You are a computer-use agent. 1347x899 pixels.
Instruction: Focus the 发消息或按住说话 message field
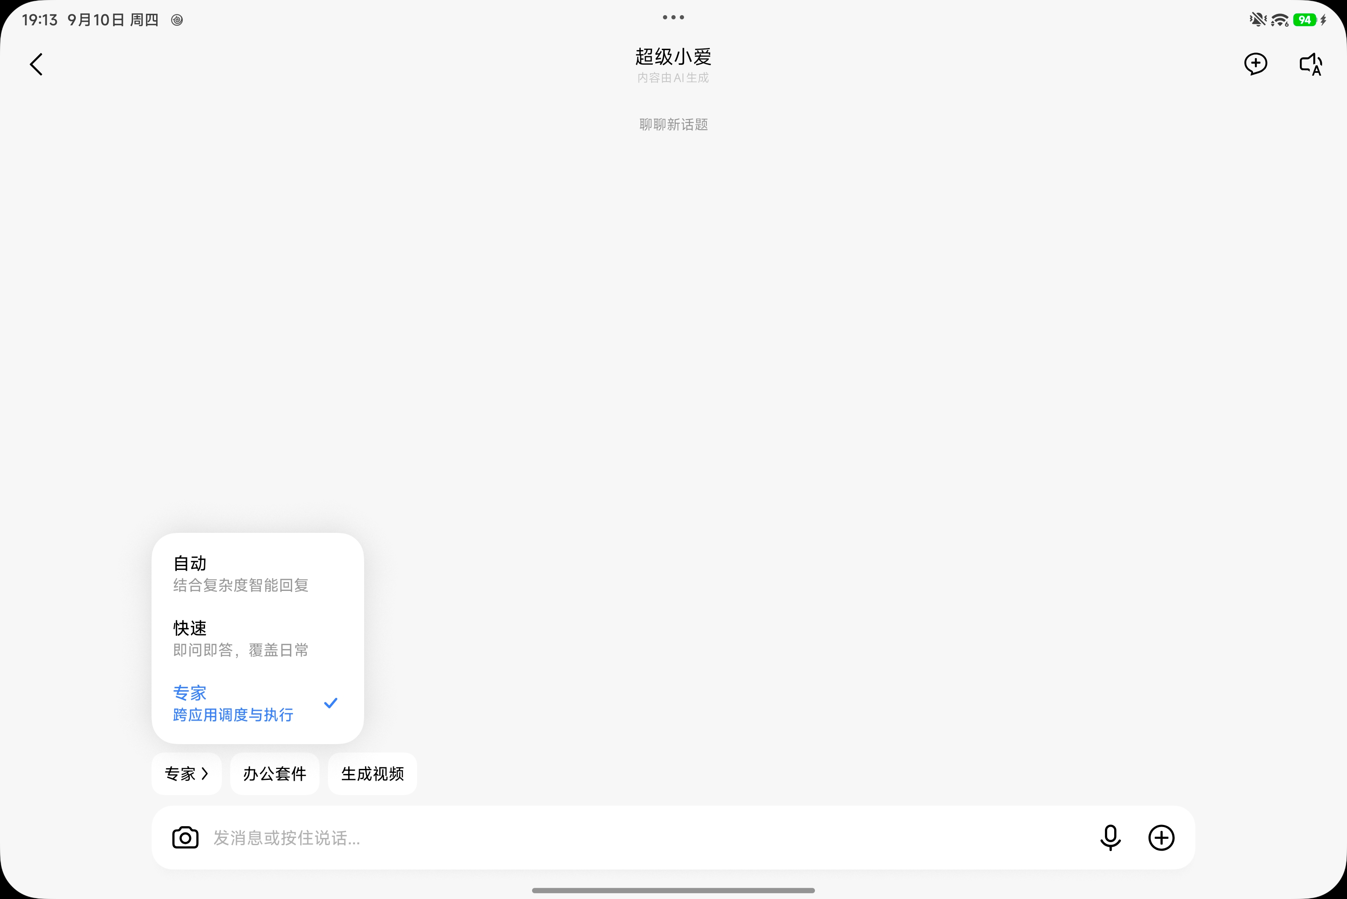pos(648,838)
